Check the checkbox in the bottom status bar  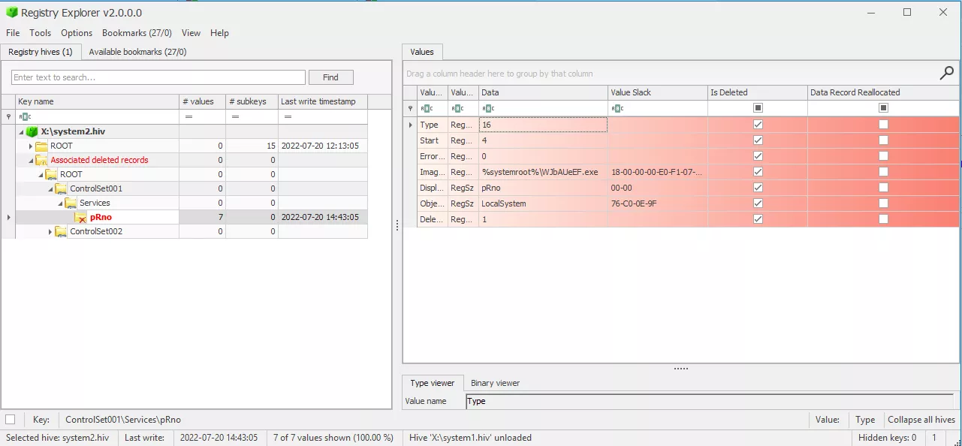[x=10, y=420]
